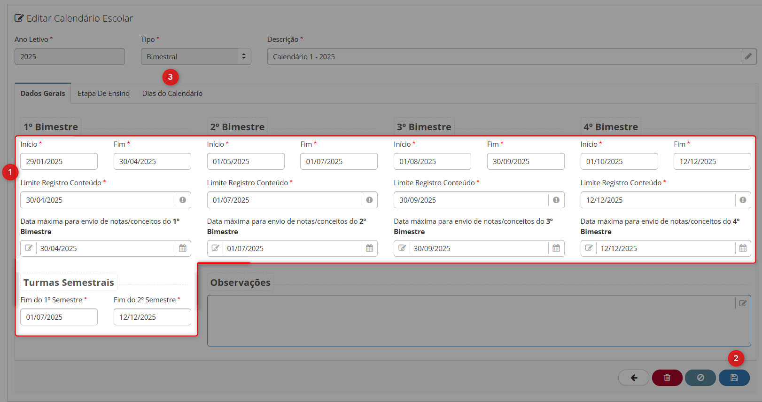Click Fim do 2º Semestre date field

(x=152, y=317)
